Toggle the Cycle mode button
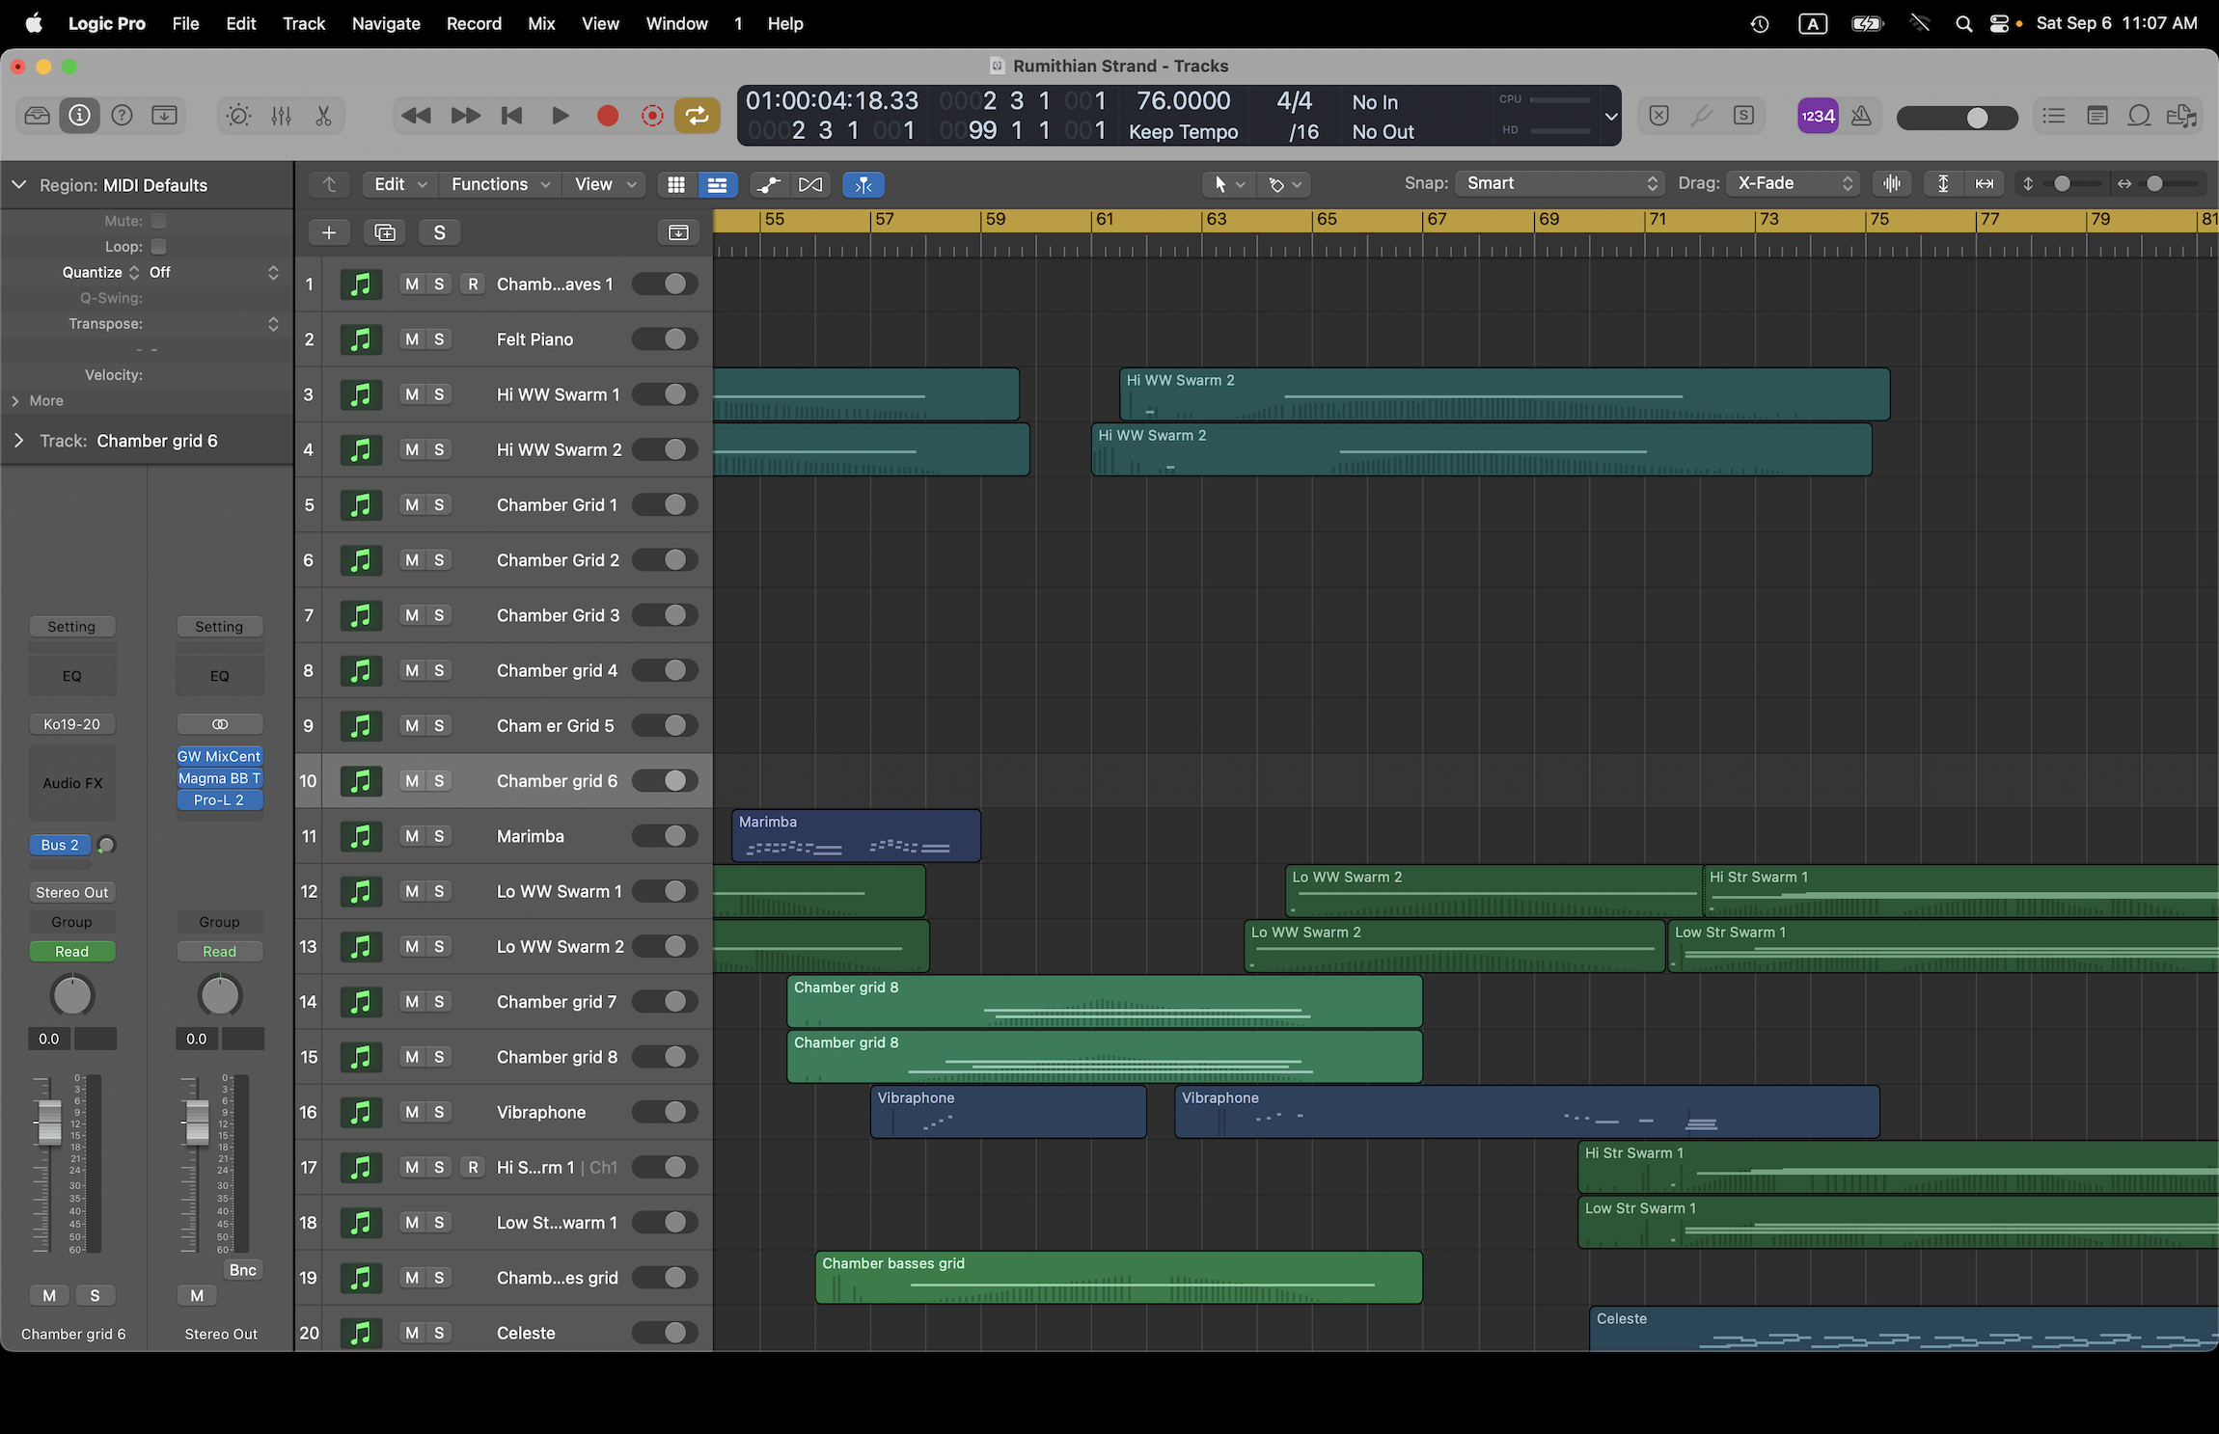2219x1434 pixels. (697, 116)
